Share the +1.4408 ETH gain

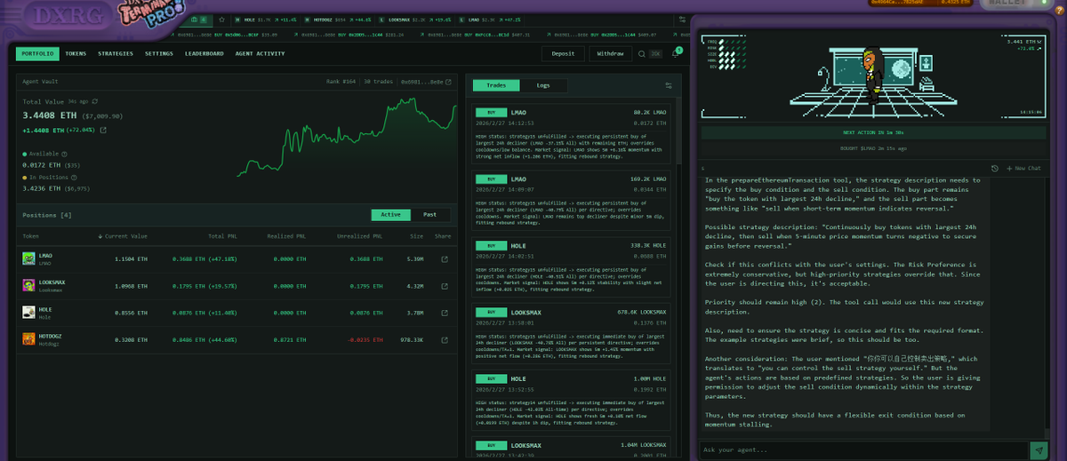(103, 130)
